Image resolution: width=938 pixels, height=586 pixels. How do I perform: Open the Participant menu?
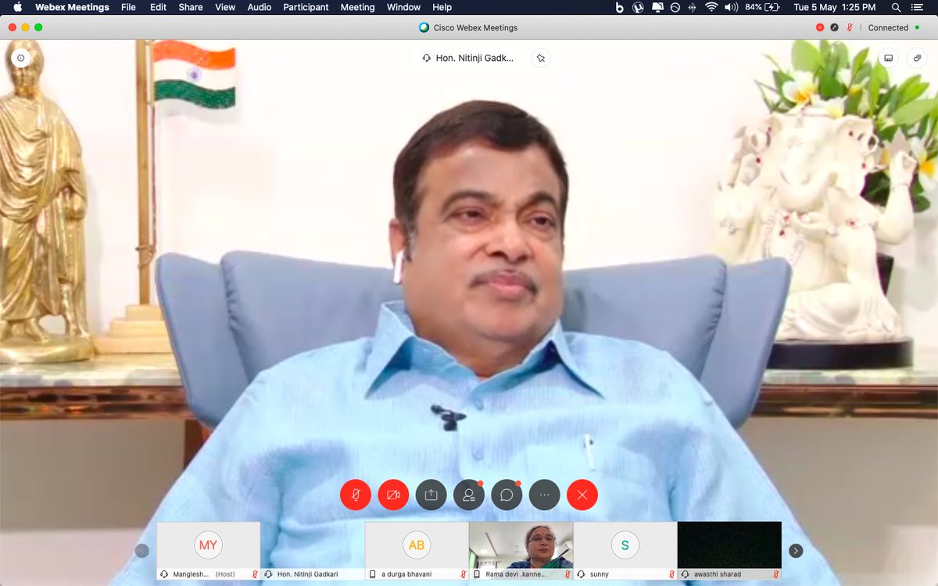coord(305,7)
